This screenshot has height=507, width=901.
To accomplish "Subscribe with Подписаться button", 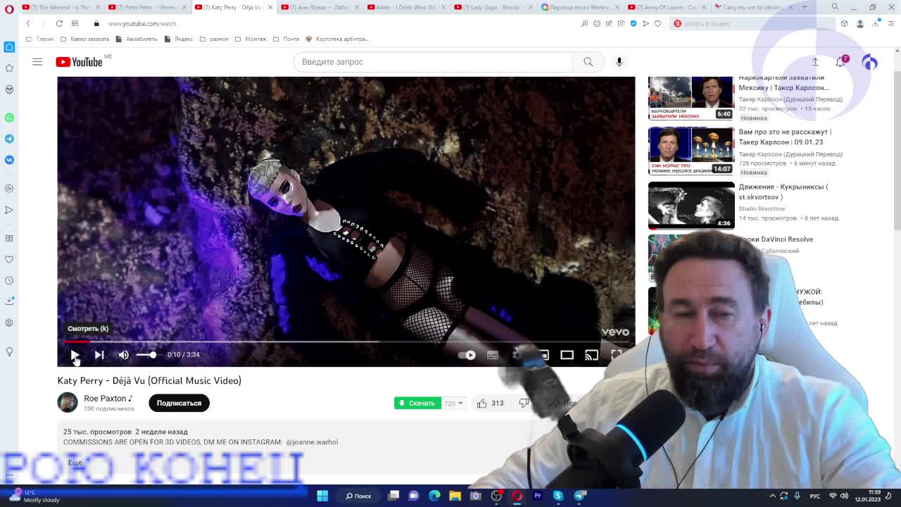I will click(179, 403).
